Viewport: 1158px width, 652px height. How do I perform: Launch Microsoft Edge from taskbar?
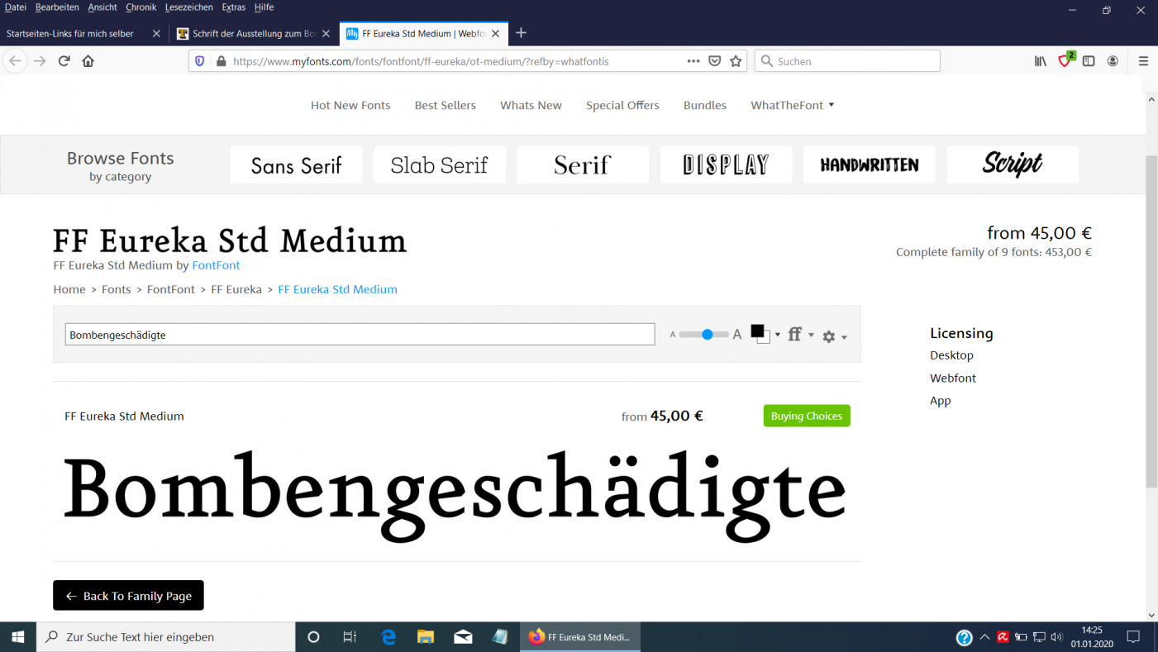[x=388, y=637]
